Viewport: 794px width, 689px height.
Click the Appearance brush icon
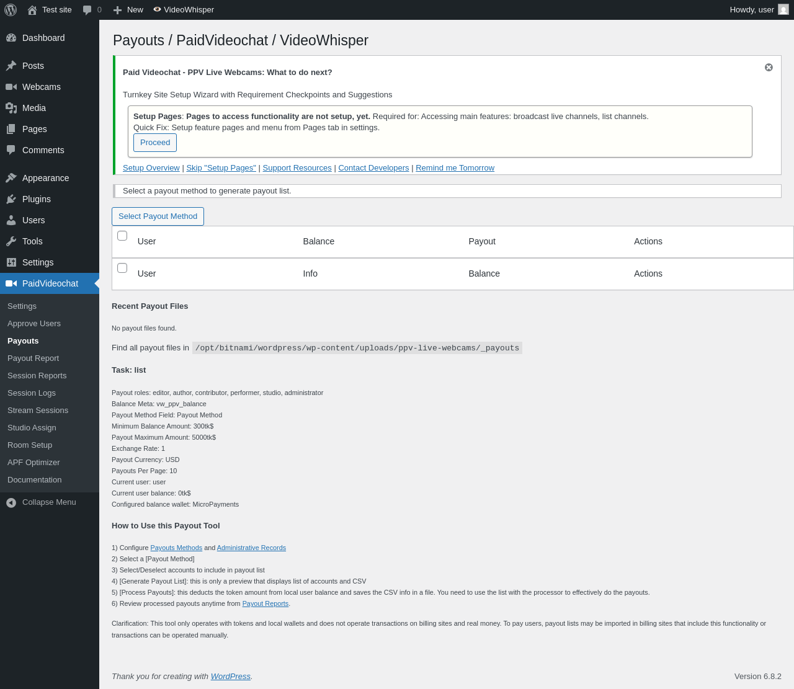11,178
